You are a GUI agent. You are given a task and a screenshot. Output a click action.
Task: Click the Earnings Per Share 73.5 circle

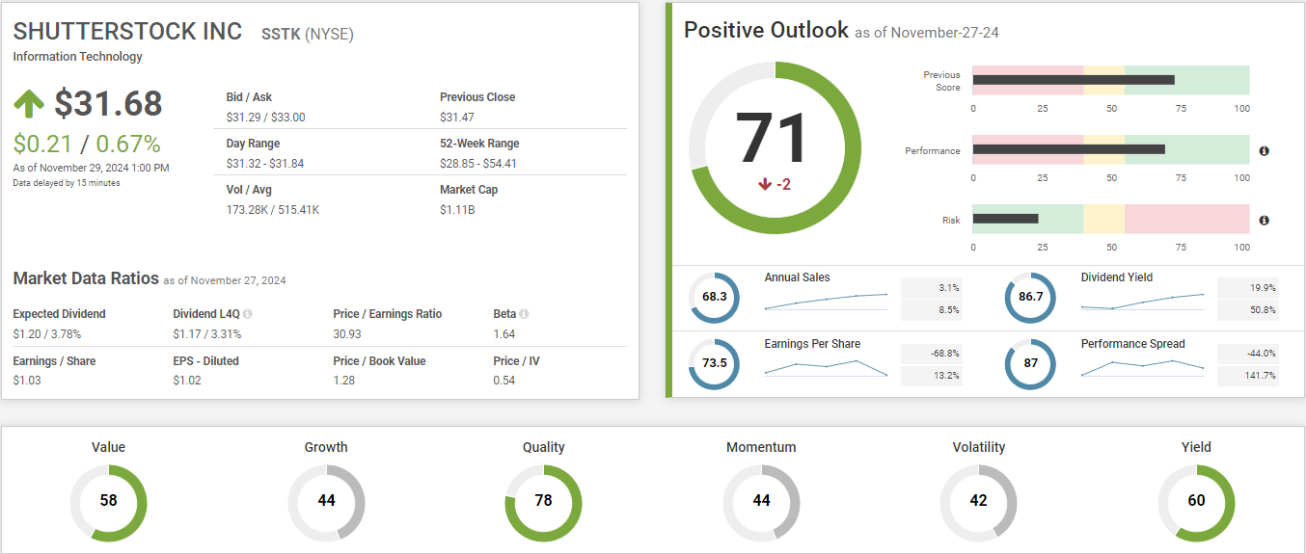click(x=715, y=363)
